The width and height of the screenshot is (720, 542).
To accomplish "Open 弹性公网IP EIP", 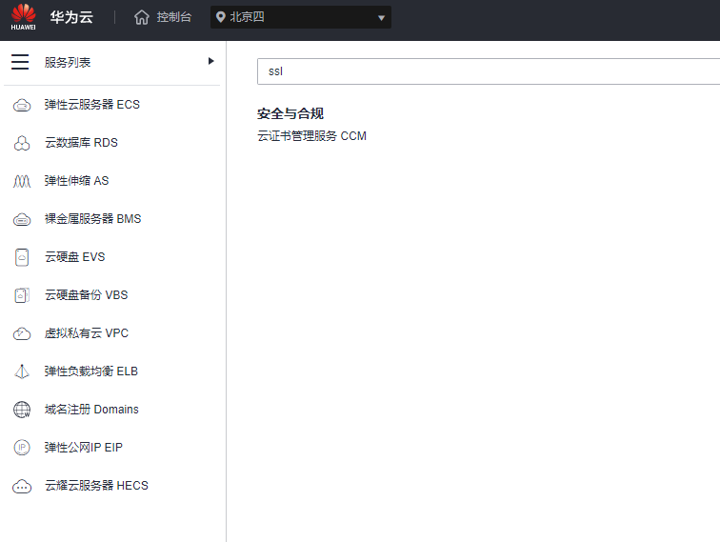I will tap(83, 448).
